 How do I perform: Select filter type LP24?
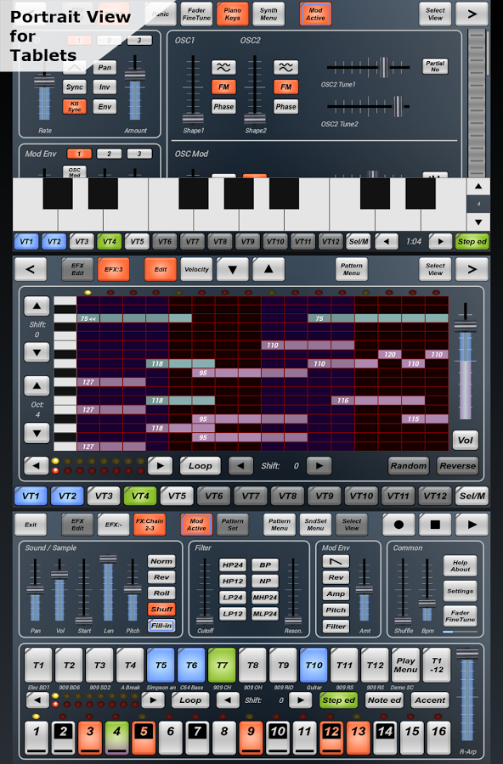click(x=233, y=598)
